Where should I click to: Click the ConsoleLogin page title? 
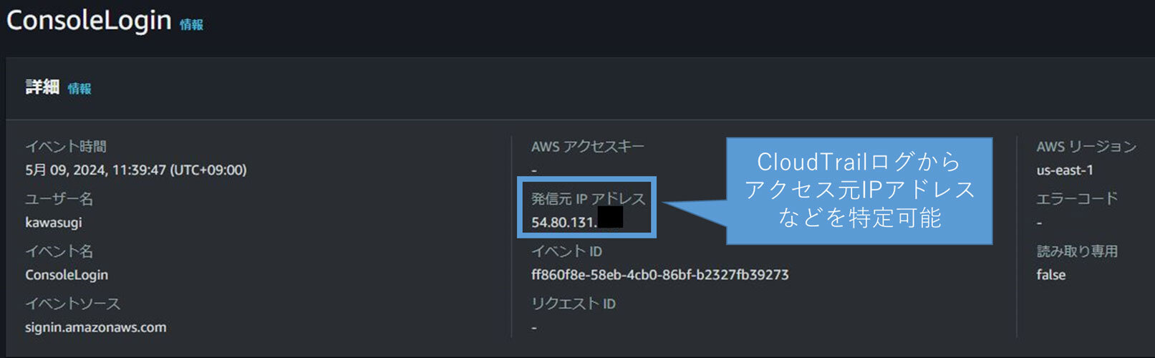click(x=89, y=20)
